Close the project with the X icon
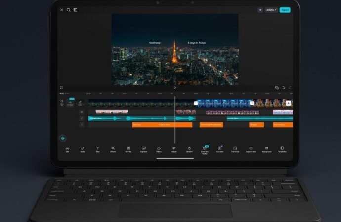The height and width of the screenshot is (222, 341). tap(62, 10)
